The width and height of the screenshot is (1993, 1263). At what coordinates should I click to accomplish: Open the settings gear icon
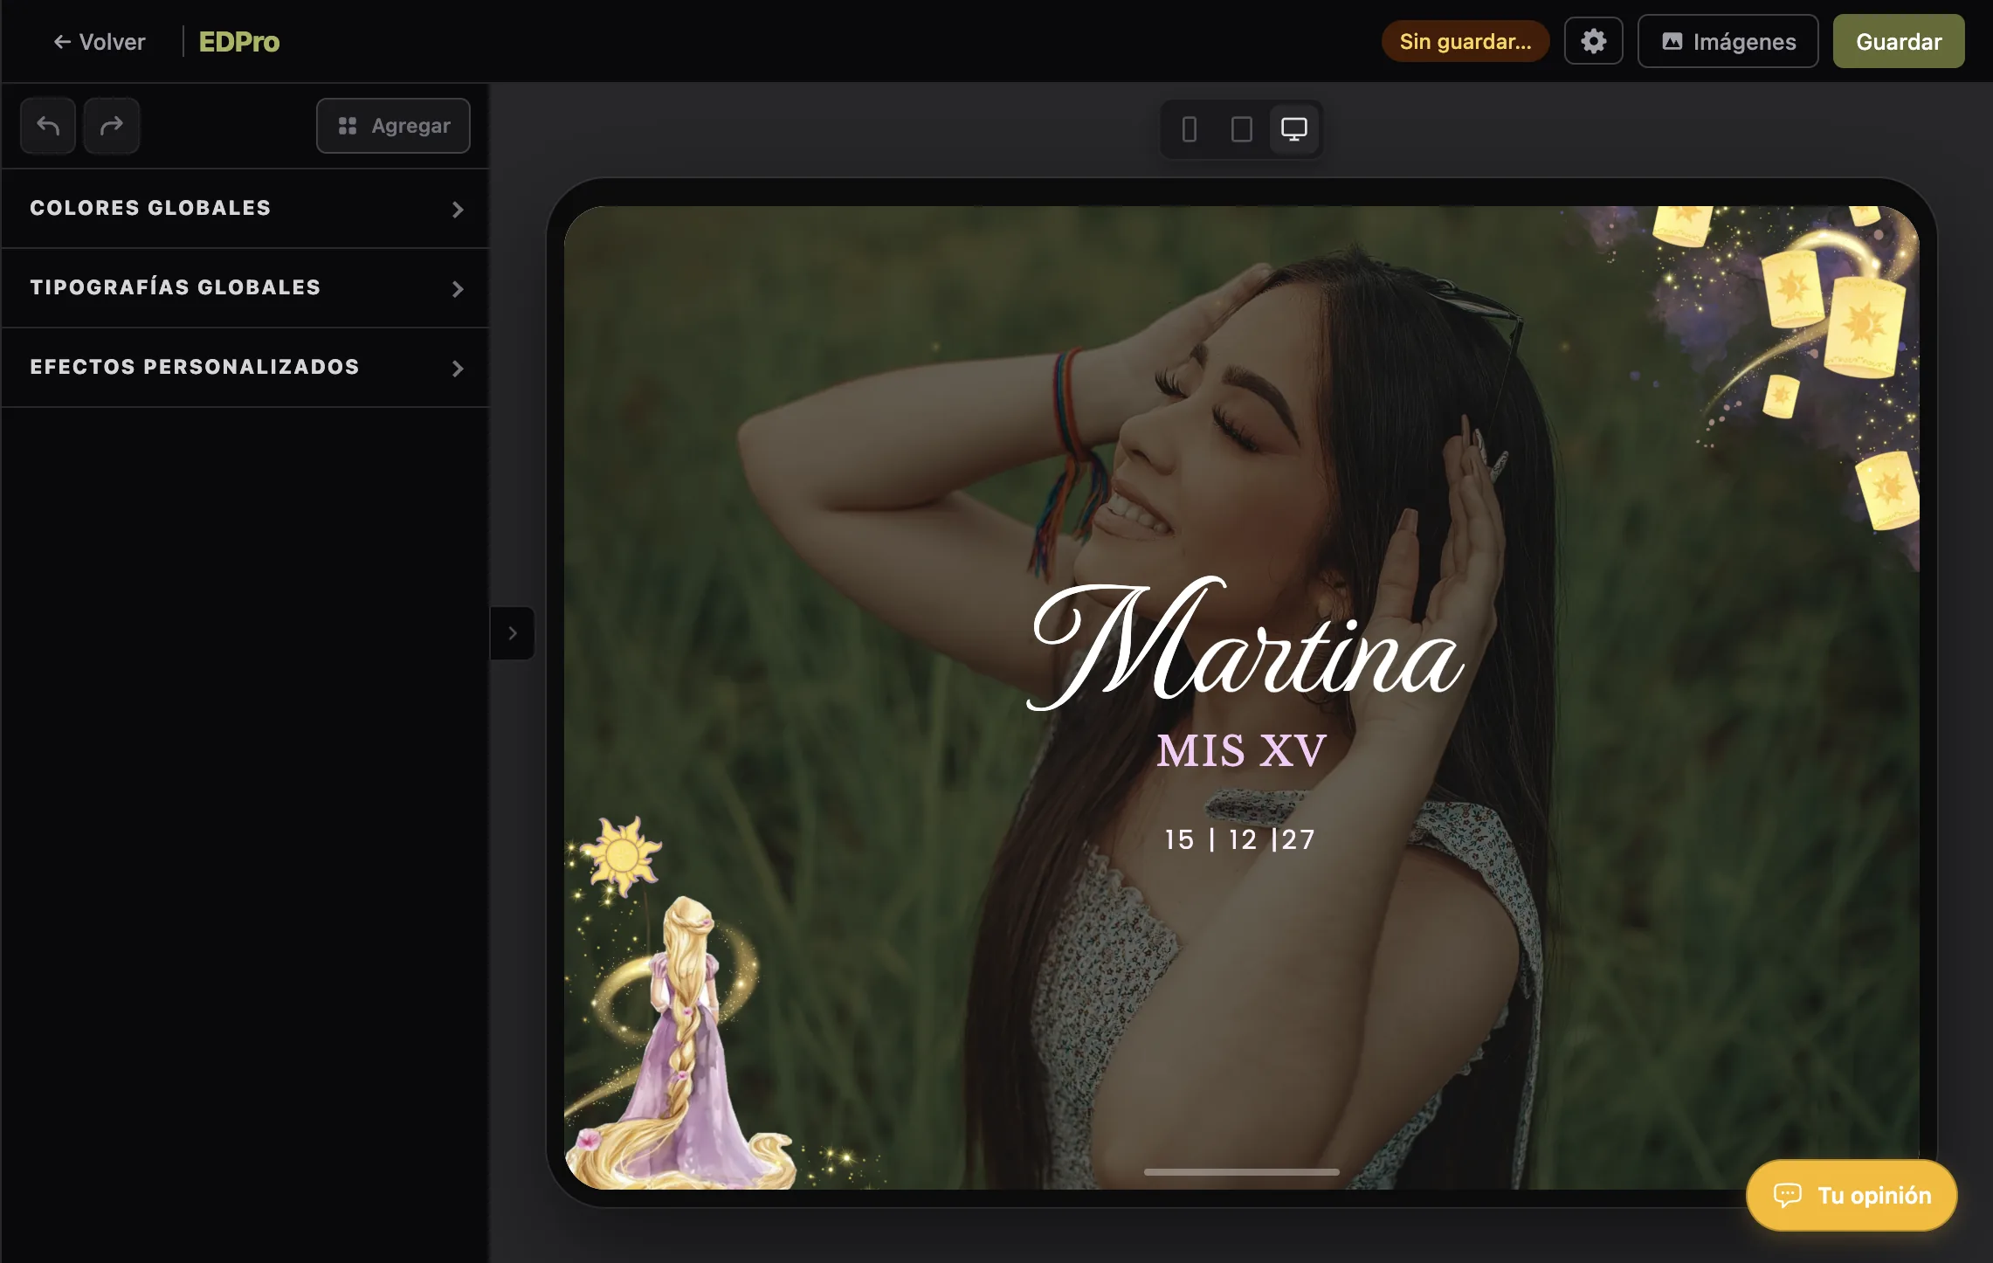1593,41
